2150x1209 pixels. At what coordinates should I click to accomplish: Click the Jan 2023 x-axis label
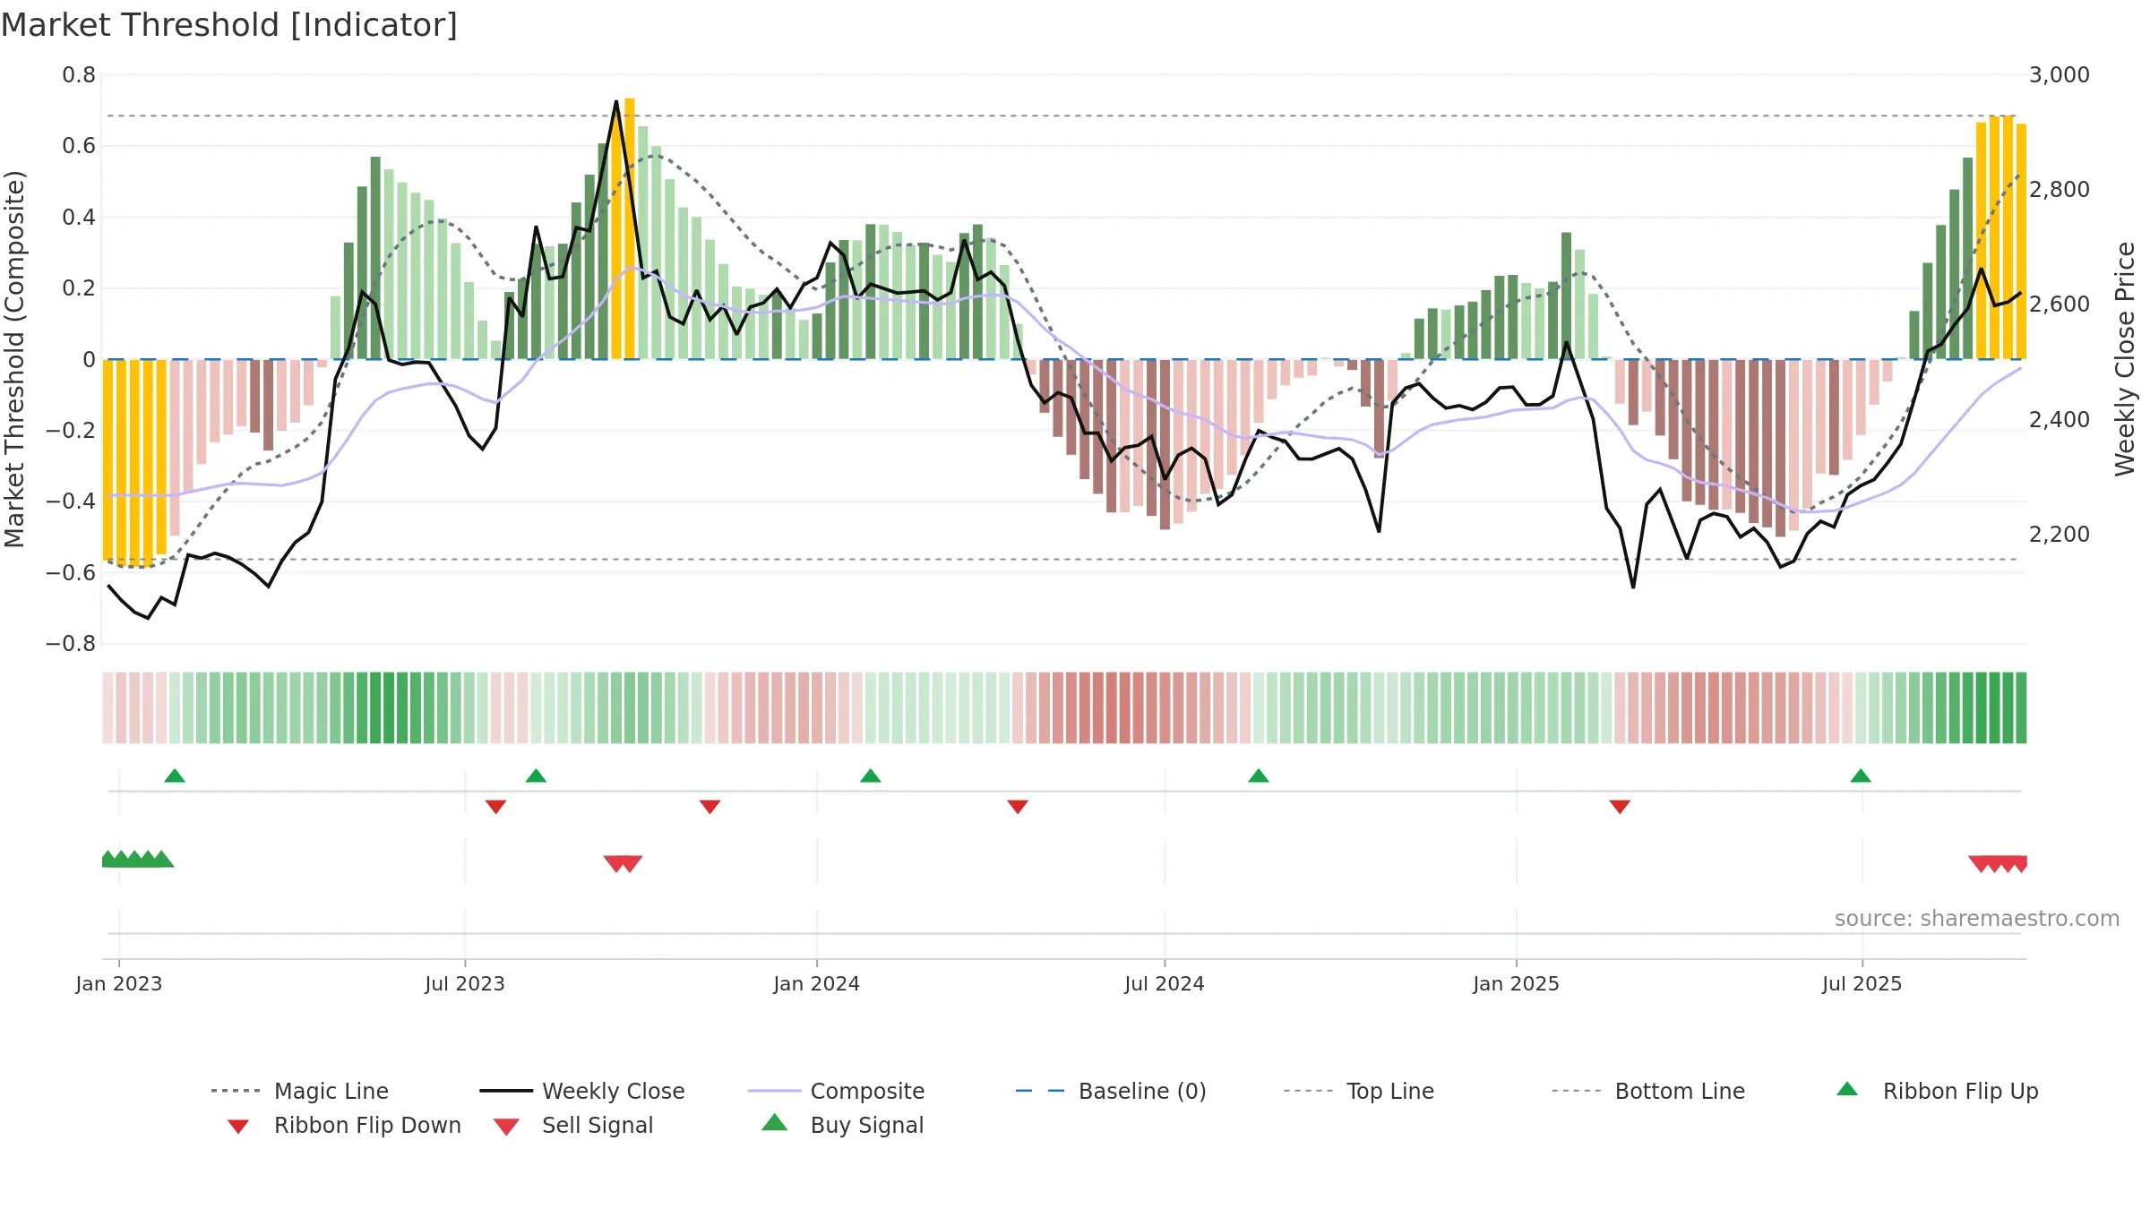click(119, 983)
